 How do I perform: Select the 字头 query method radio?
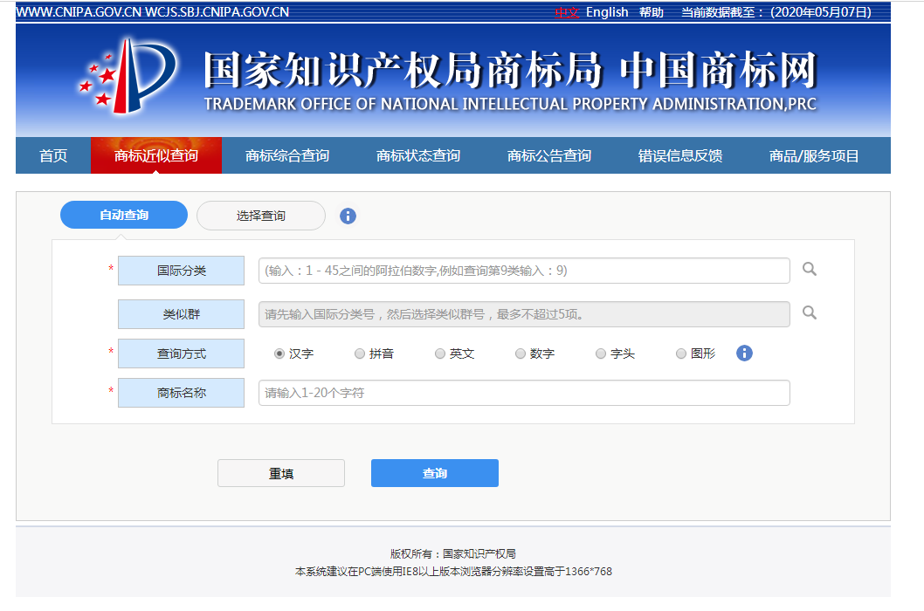[601, 354]
